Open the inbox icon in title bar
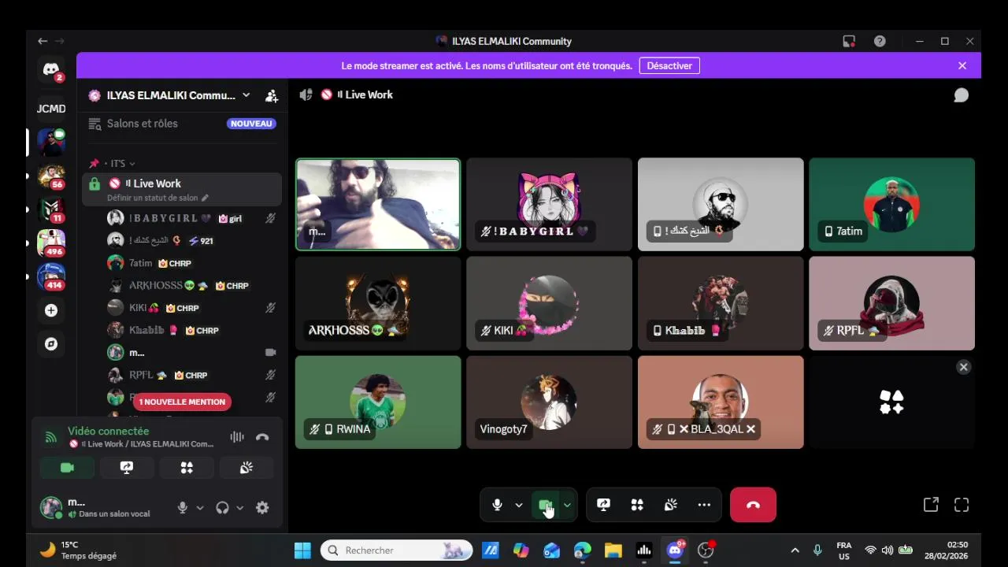 849,41
